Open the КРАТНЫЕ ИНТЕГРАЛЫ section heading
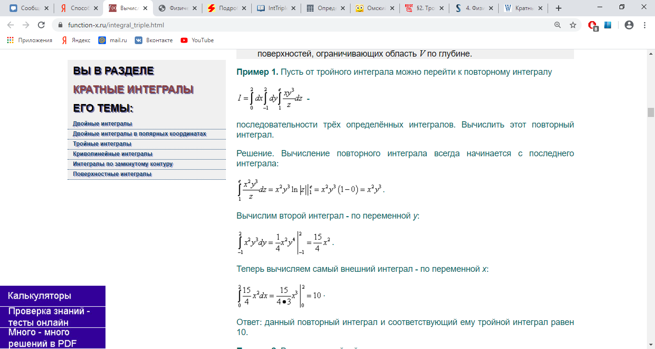This screenshot has height=349, width=655. [133, 90]
